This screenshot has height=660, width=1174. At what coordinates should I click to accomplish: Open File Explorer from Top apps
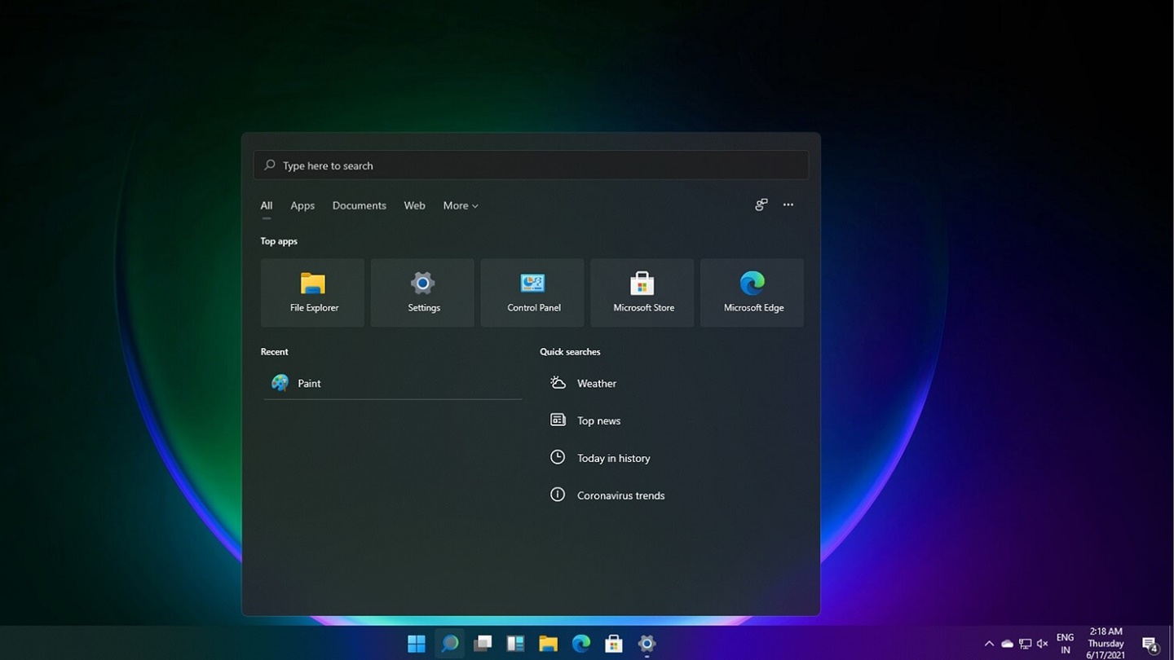point(312,293)
